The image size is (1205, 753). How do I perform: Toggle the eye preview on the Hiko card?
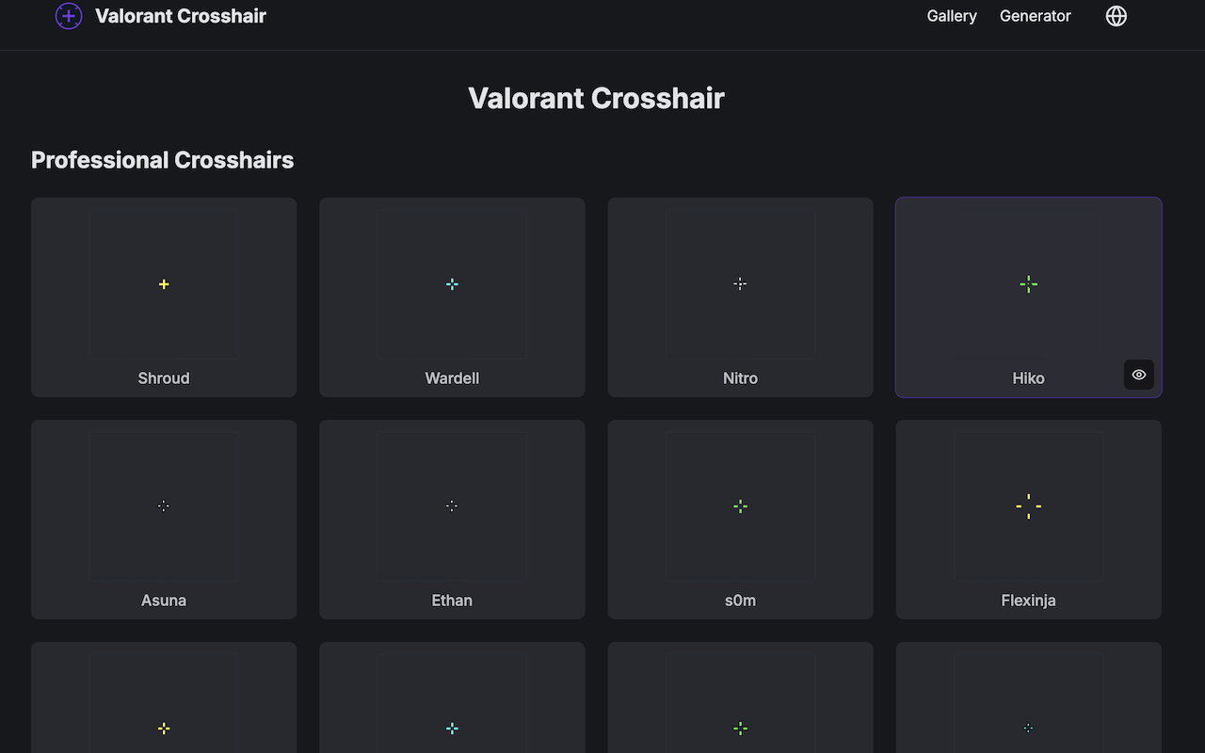click(1138, 375)
